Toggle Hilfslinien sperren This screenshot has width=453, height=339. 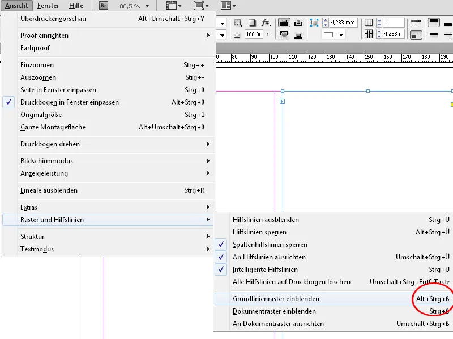click(x=332, y=232)
